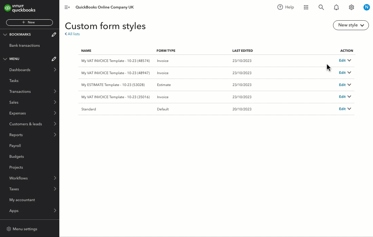Open the Tasks menu item
This screenshot has height=237, width=373.
coord(14,81)
